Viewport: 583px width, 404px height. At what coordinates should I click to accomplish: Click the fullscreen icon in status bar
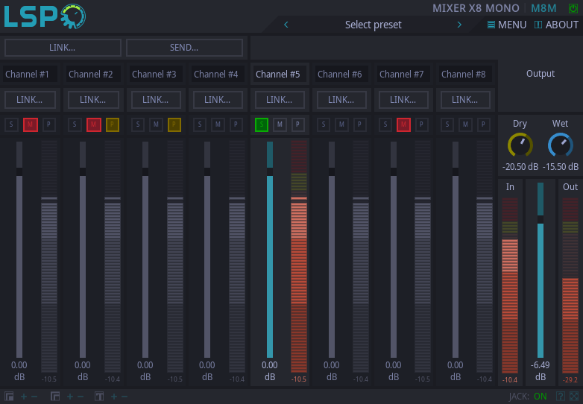[x=573, y=396]
